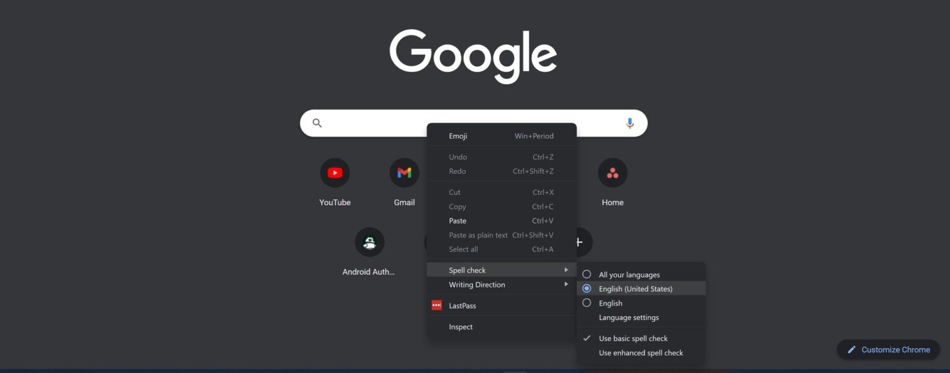Select Emoji from the context menu
The height and width of the screenshot is (373, 950).
457,135
